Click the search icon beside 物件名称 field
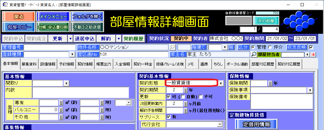This screenshot has height=130, width=324. tap(172, 47)
